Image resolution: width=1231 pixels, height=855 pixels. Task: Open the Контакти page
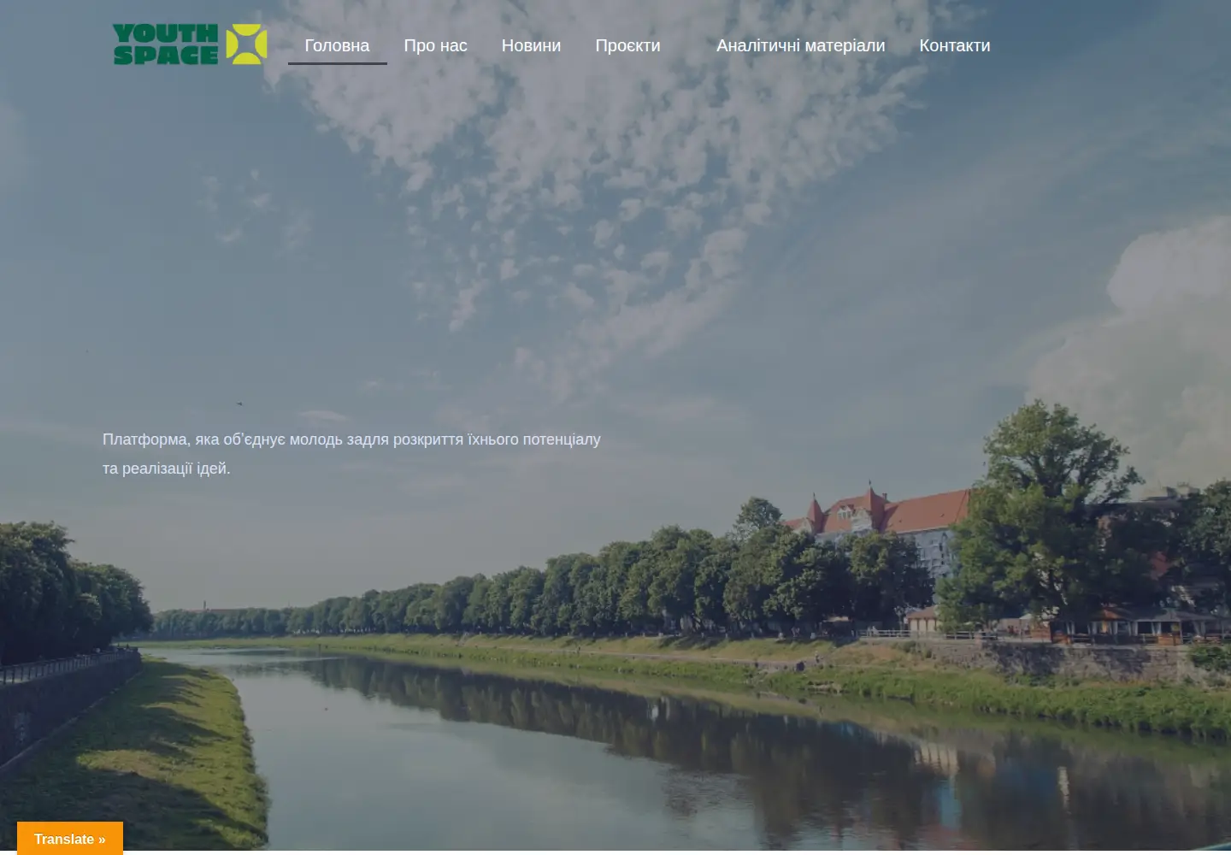coord(954,45)
